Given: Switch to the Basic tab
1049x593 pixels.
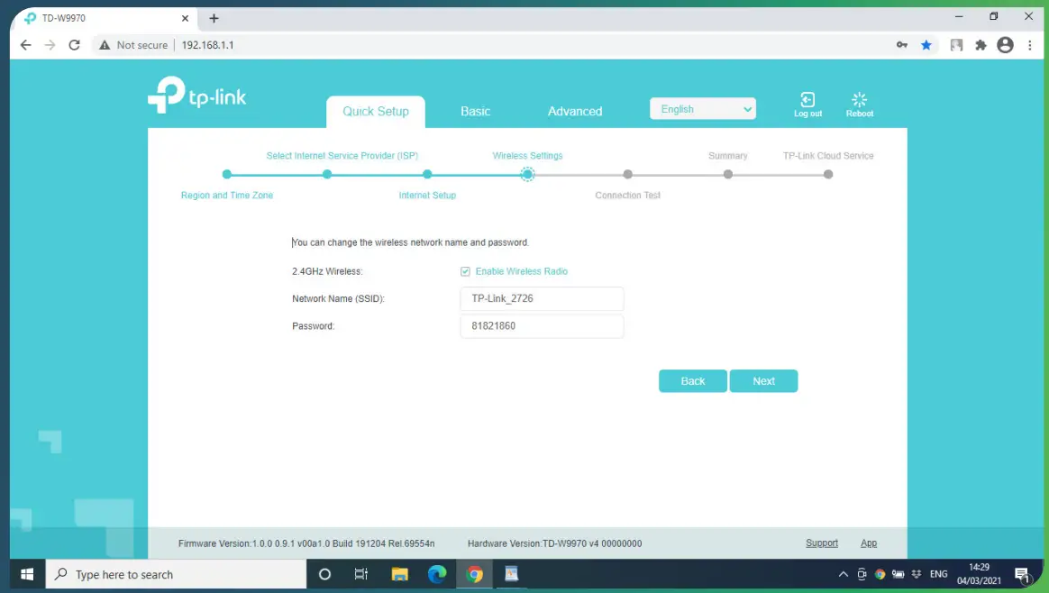Looking at the screenshot, I should pos(475,111).
